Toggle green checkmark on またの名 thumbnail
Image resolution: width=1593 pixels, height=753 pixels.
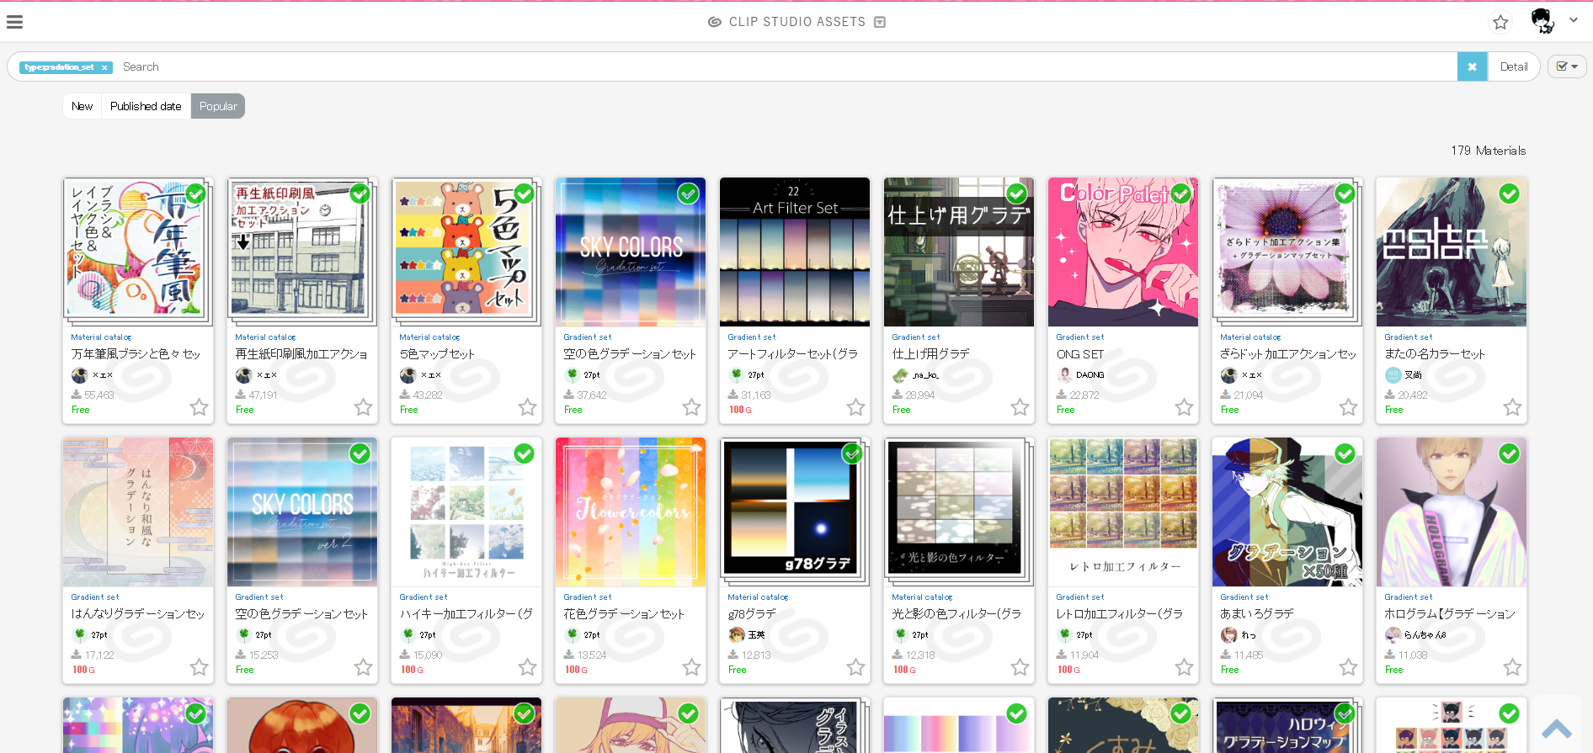1509,194
